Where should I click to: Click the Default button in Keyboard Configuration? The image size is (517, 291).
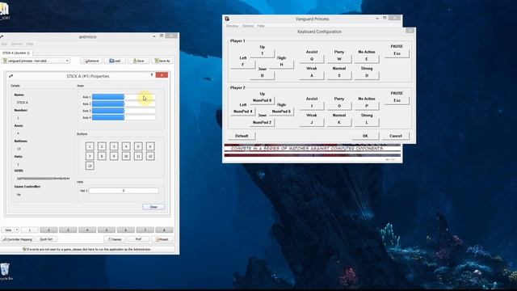click(242, 136)
